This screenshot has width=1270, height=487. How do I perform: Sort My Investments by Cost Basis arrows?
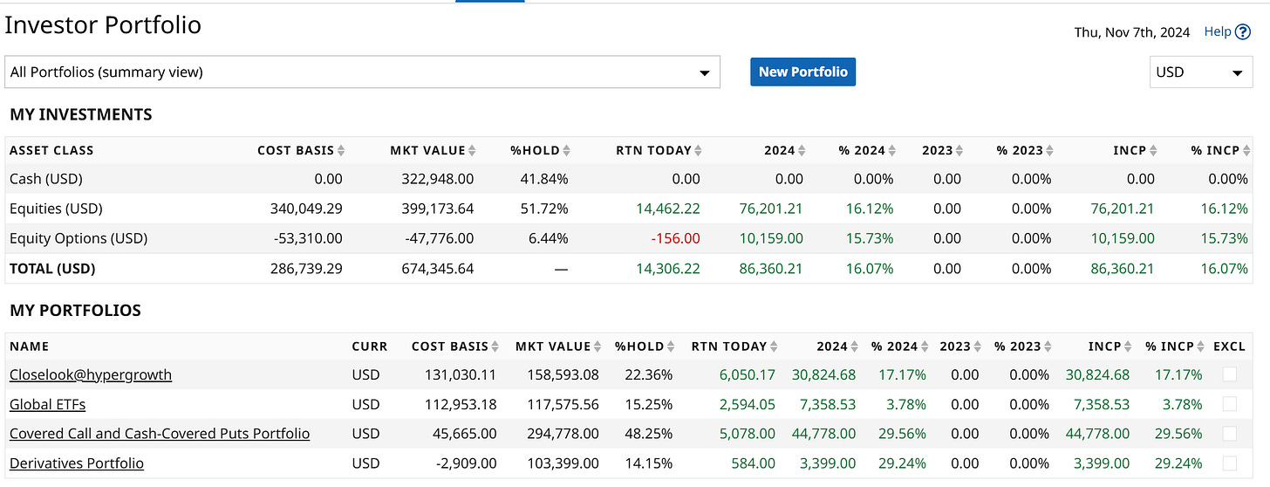point(341,150)
